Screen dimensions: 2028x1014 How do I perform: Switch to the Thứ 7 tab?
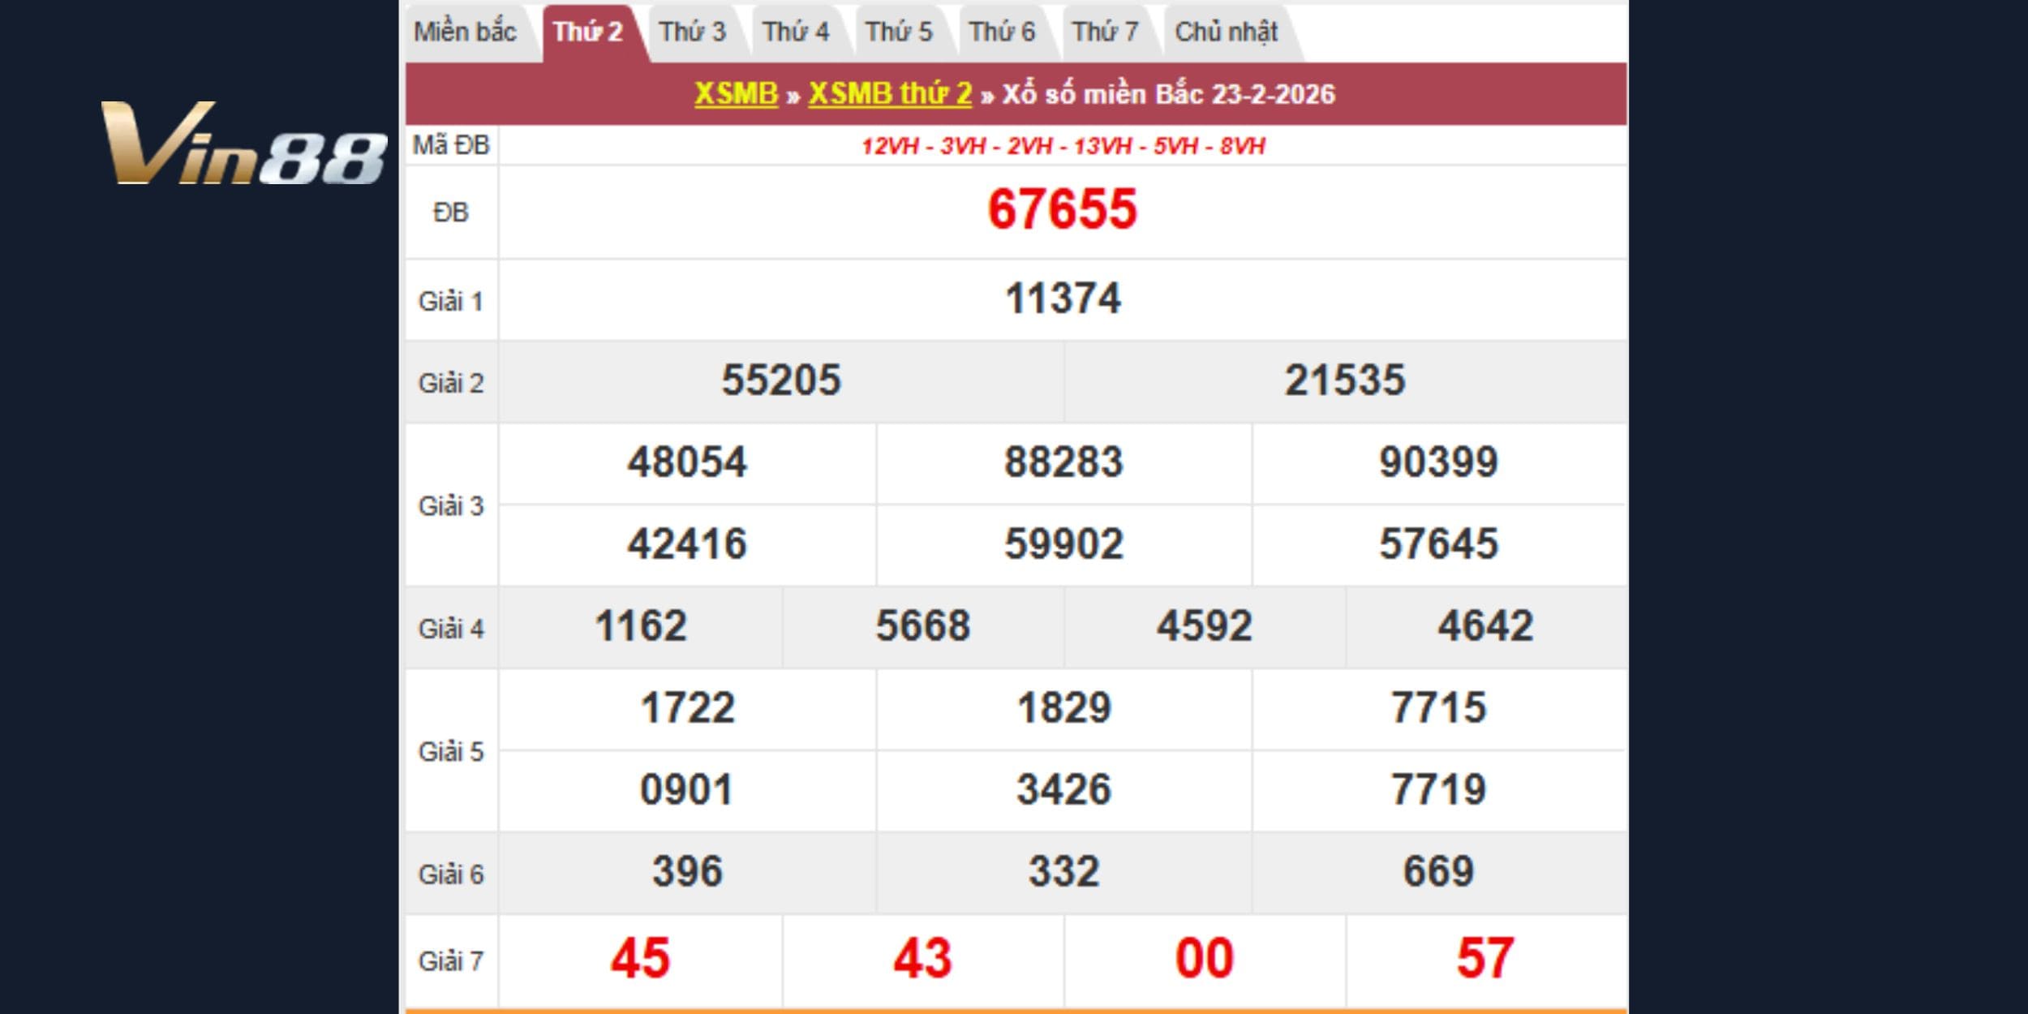click(x=1105, y=32)
